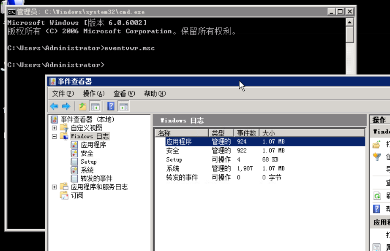Open the 帮助(H) menu
390x251 pixels.
(x=155, y=94)
